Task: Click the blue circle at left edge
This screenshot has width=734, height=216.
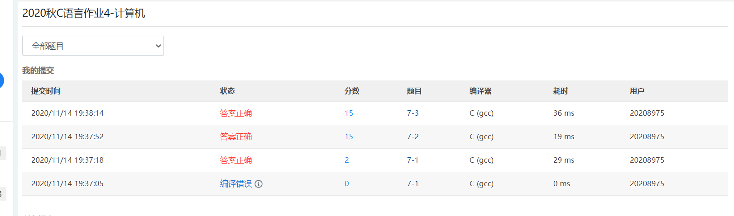Action: click(x=1, y=80)
